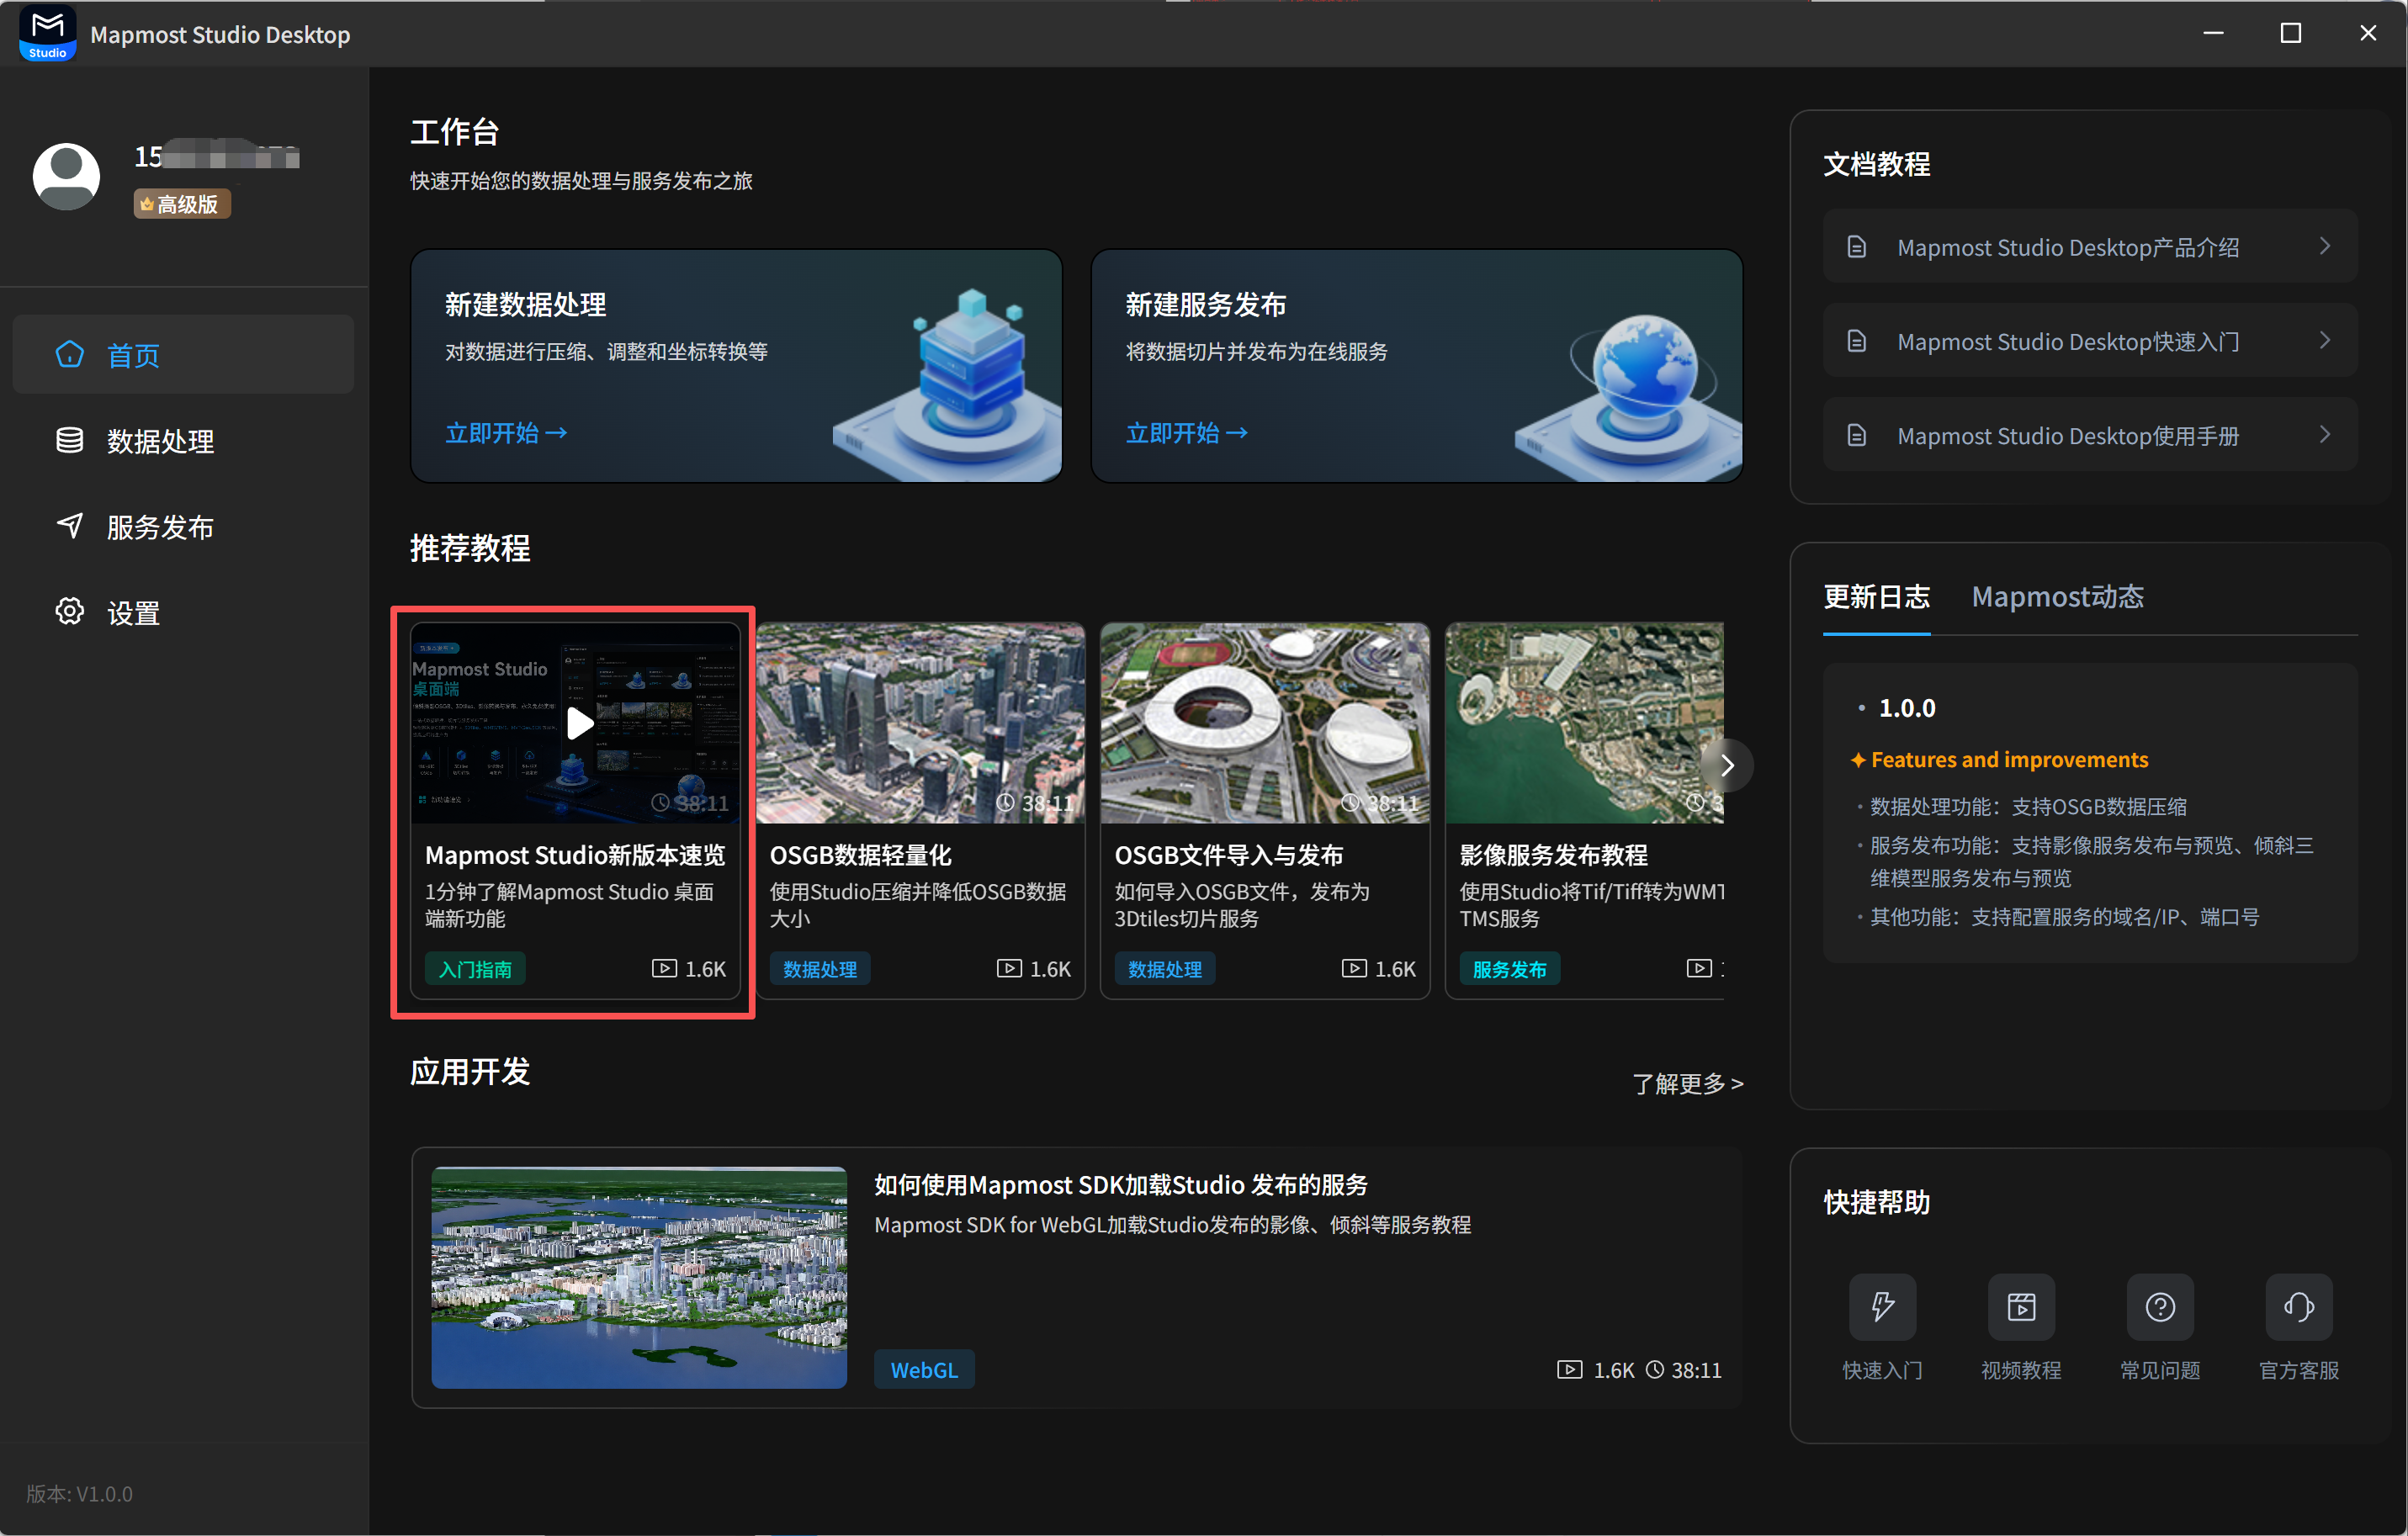2408x1536 pixels.
Task: Click the Mapmost Studio logo icon
Action: [47, 34]
